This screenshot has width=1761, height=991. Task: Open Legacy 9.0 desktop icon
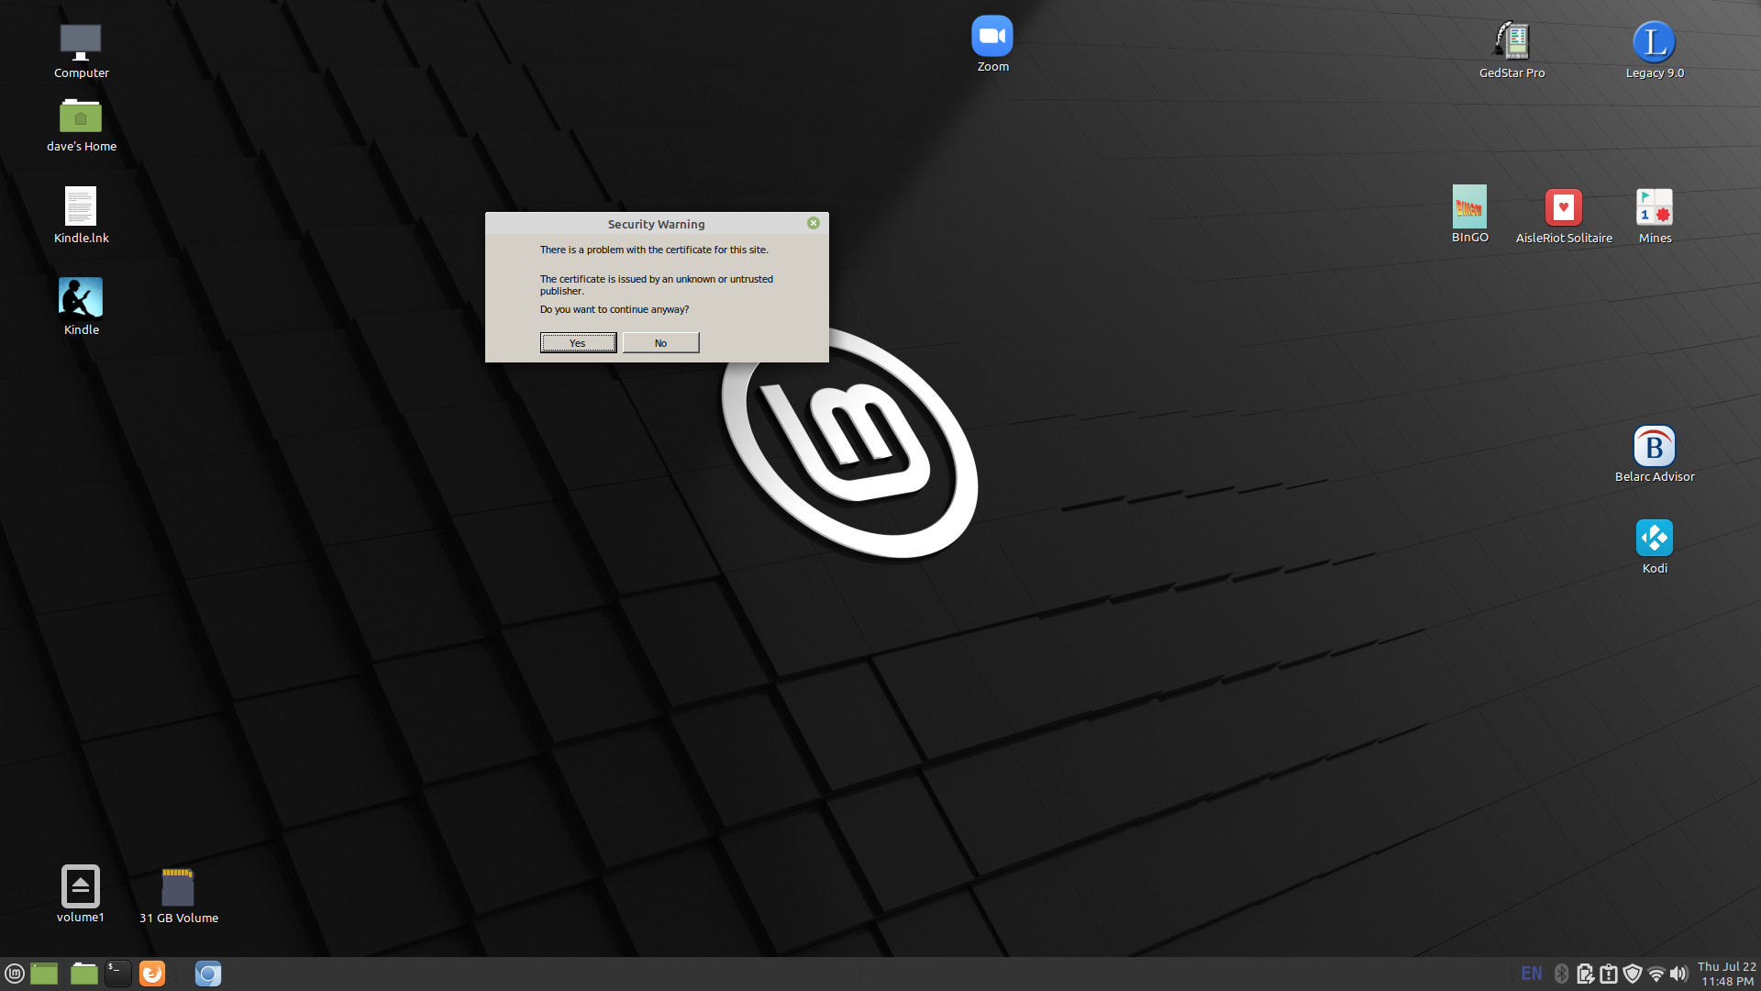1655,50
